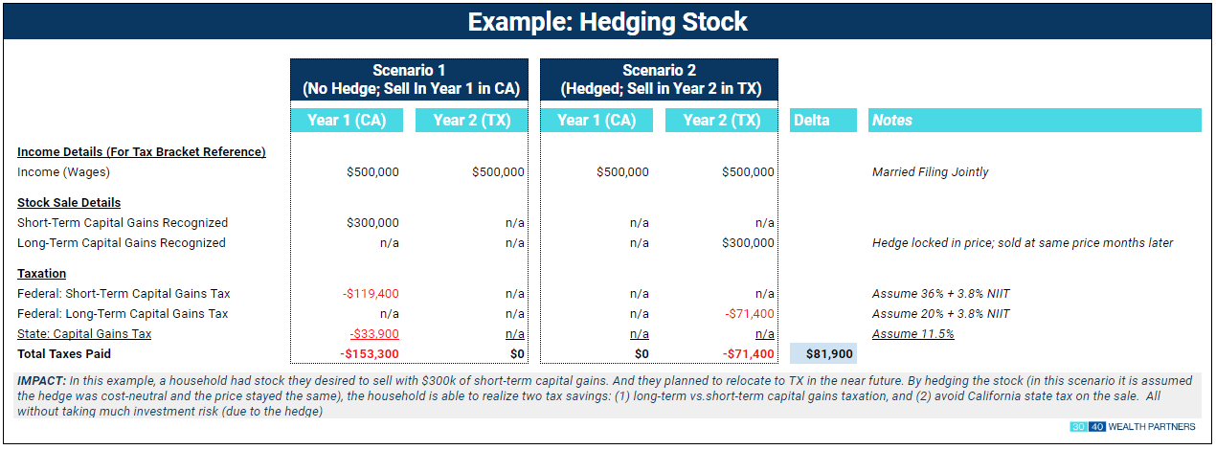Select the "Example: Hedging Stock" title banner
1216x450 pixels.
607,21
